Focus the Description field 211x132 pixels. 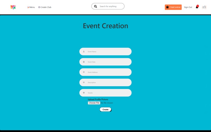[105, 82]
